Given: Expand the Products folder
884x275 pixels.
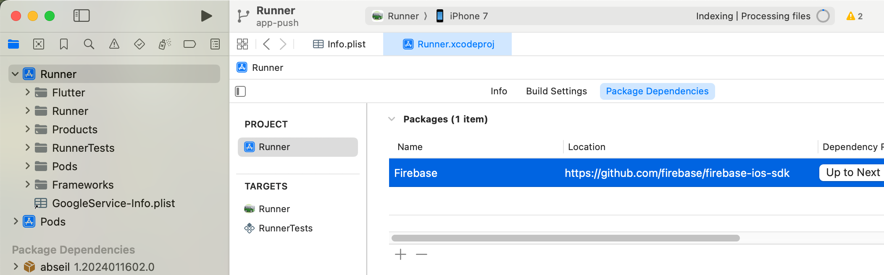Looking at the screenshot, I should (x=27, y=129).
